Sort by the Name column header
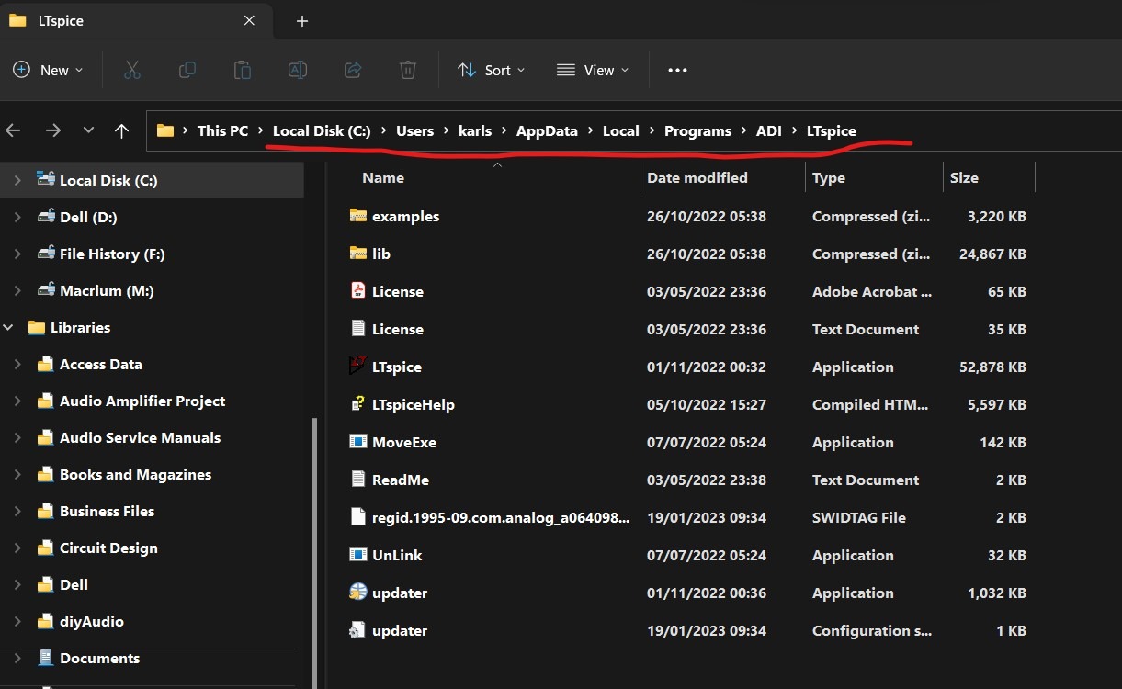The width and height of the screenshot is (1122, 689). click(383, 177)
